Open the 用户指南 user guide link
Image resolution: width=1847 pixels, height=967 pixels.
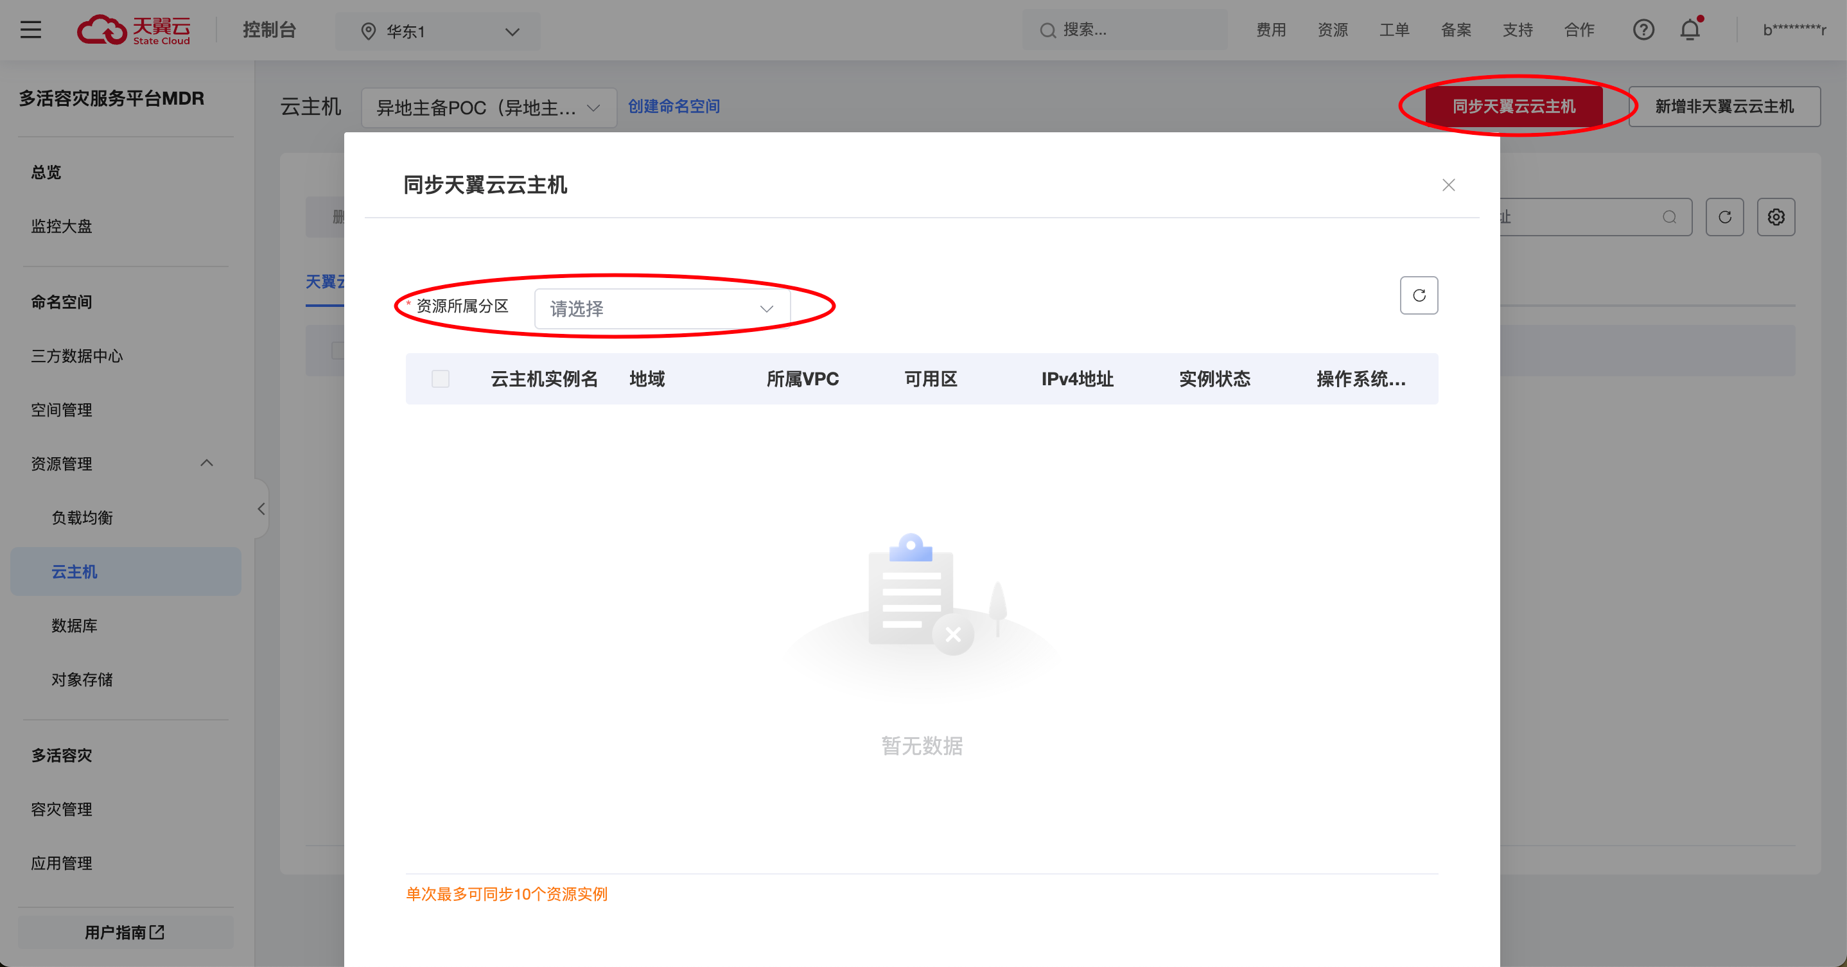point(125,932)
